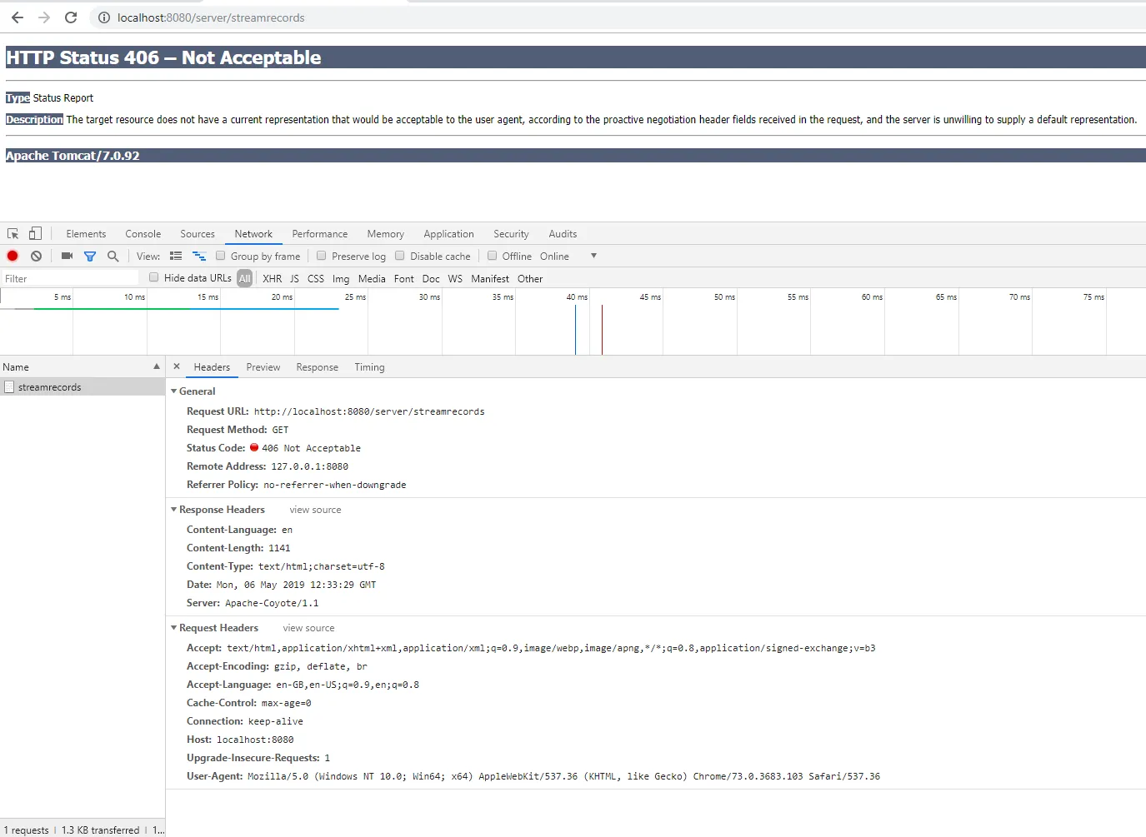Click the red load event timeline marker
The width and height of the screenshot is (1146, 837).
click(602, 330)
